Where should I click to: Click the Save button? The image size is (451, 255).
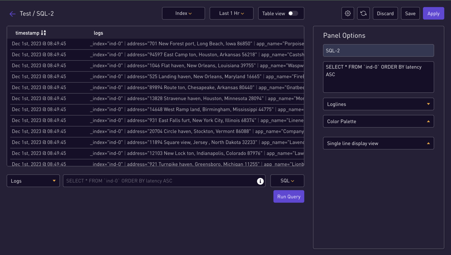point(410,13)
